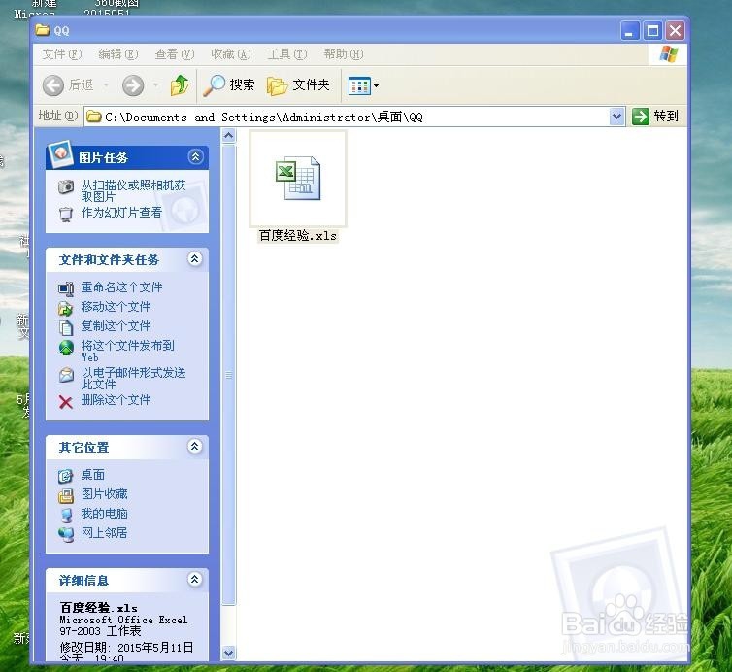Open the 帮助(H) menu
This screenshot has height=672, width=732.
click(x=344, y=54)
